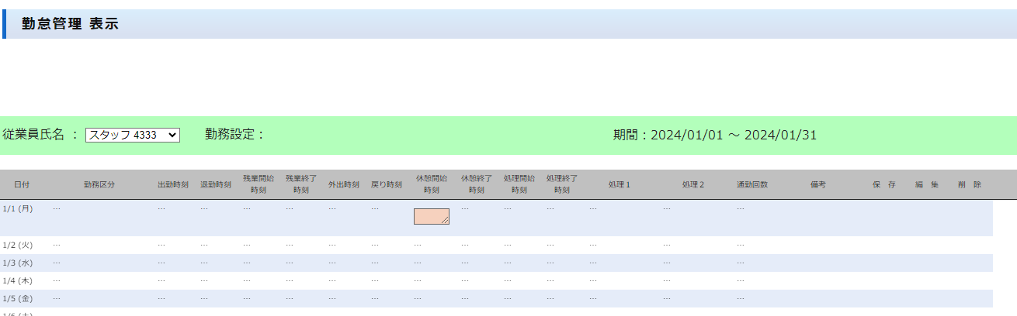Click the 削除 column header
The image size is (1017, 316).
point(970,185)
